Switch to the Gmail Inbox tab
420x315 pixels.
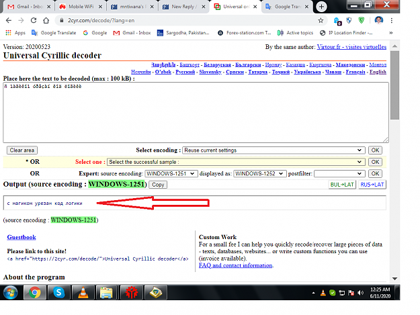[x=29, y=7]
